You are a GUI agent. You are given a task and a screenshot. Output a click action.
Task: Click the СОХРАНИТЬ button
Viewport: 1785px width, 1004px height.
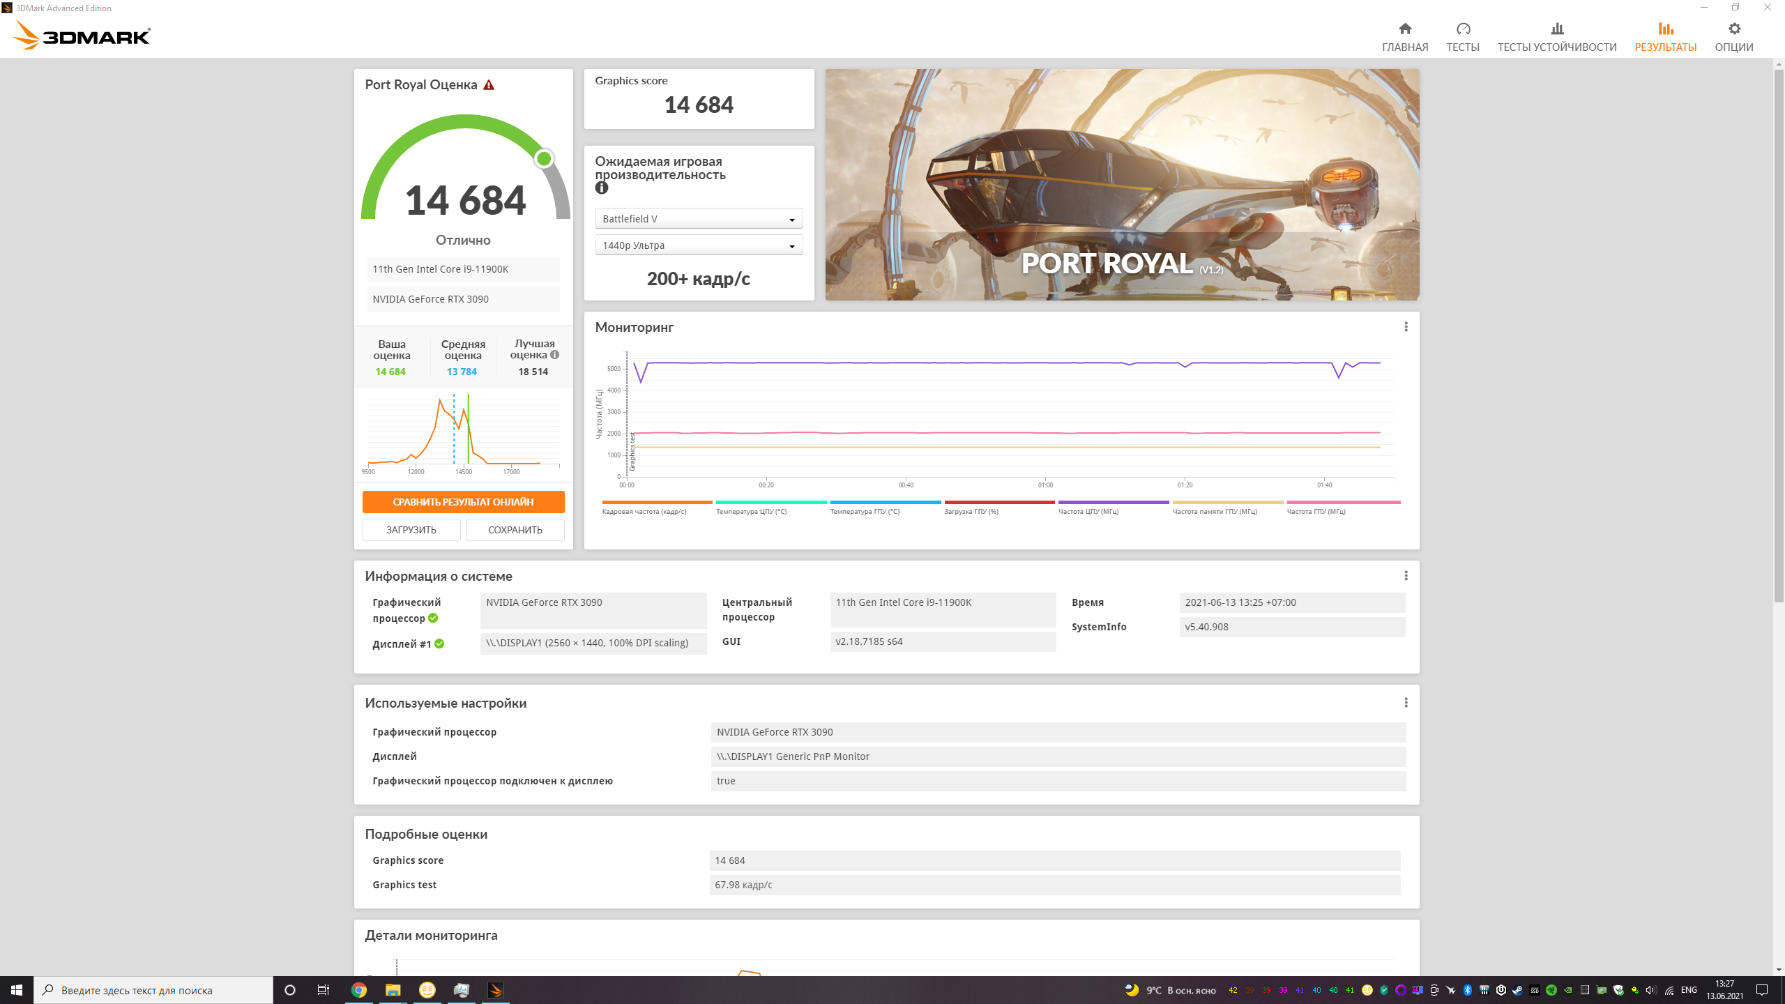tap(515, 530)
